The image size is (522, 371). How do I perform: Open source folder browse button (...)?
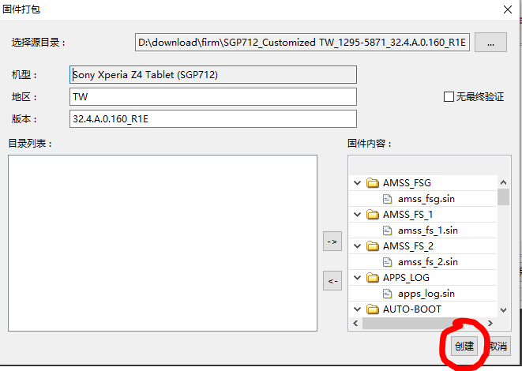(490, 43)
